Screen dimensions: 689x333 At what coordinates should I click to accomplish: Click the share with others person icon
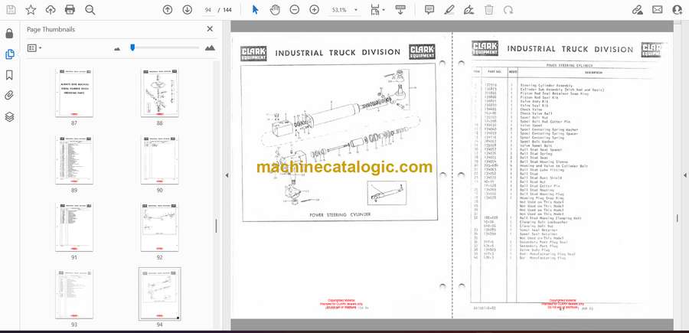point(678,10)
